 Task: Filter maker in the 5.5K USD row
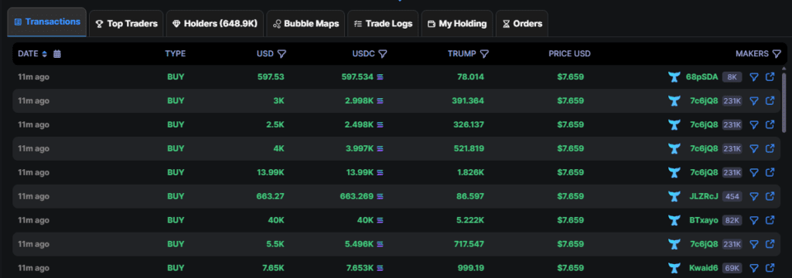[x=754, y=244]
